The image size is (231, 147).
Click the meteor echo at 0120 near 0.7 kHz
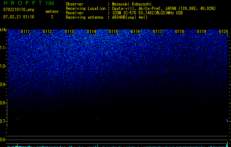[x=227, y=121]
